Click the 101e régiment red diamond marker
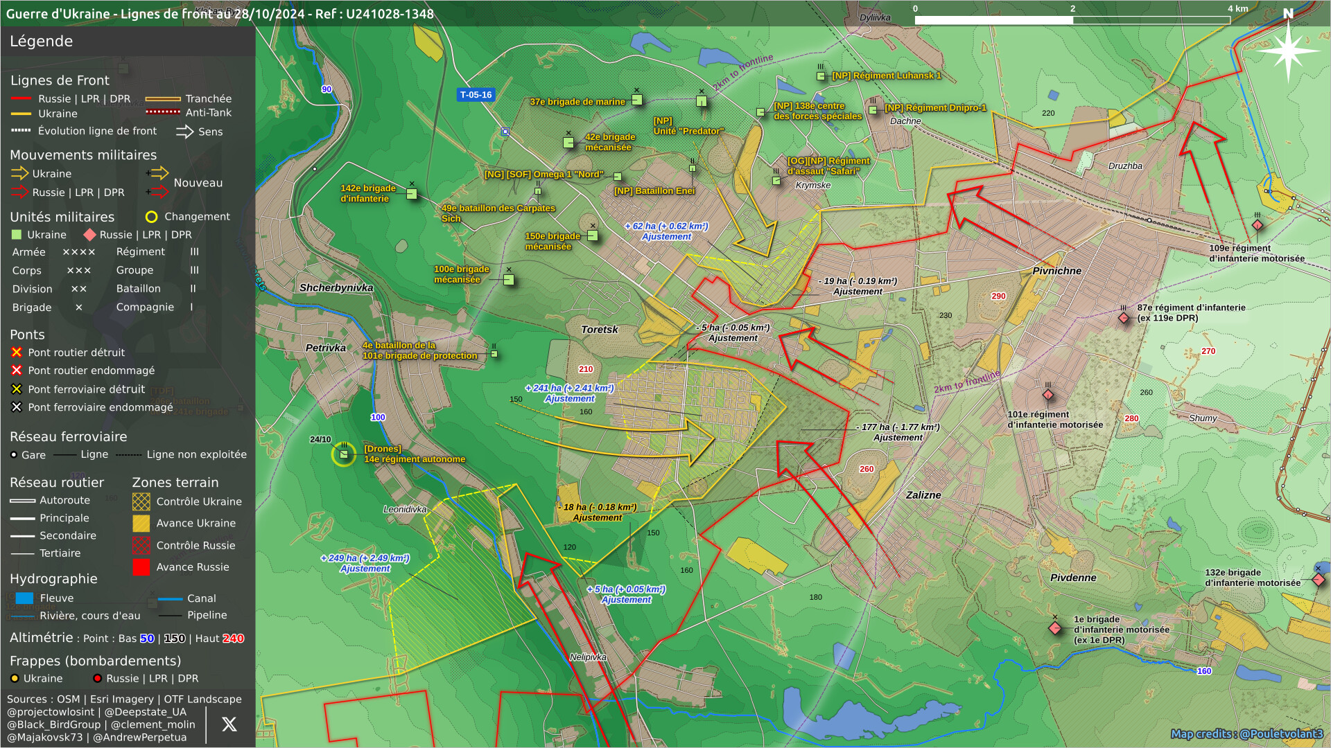The width and height of the screenshot is (1331, 748). point(1048,395)
